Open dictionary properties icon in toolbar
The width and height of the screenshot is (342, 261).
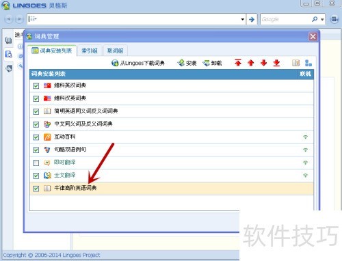coord(295,63)
